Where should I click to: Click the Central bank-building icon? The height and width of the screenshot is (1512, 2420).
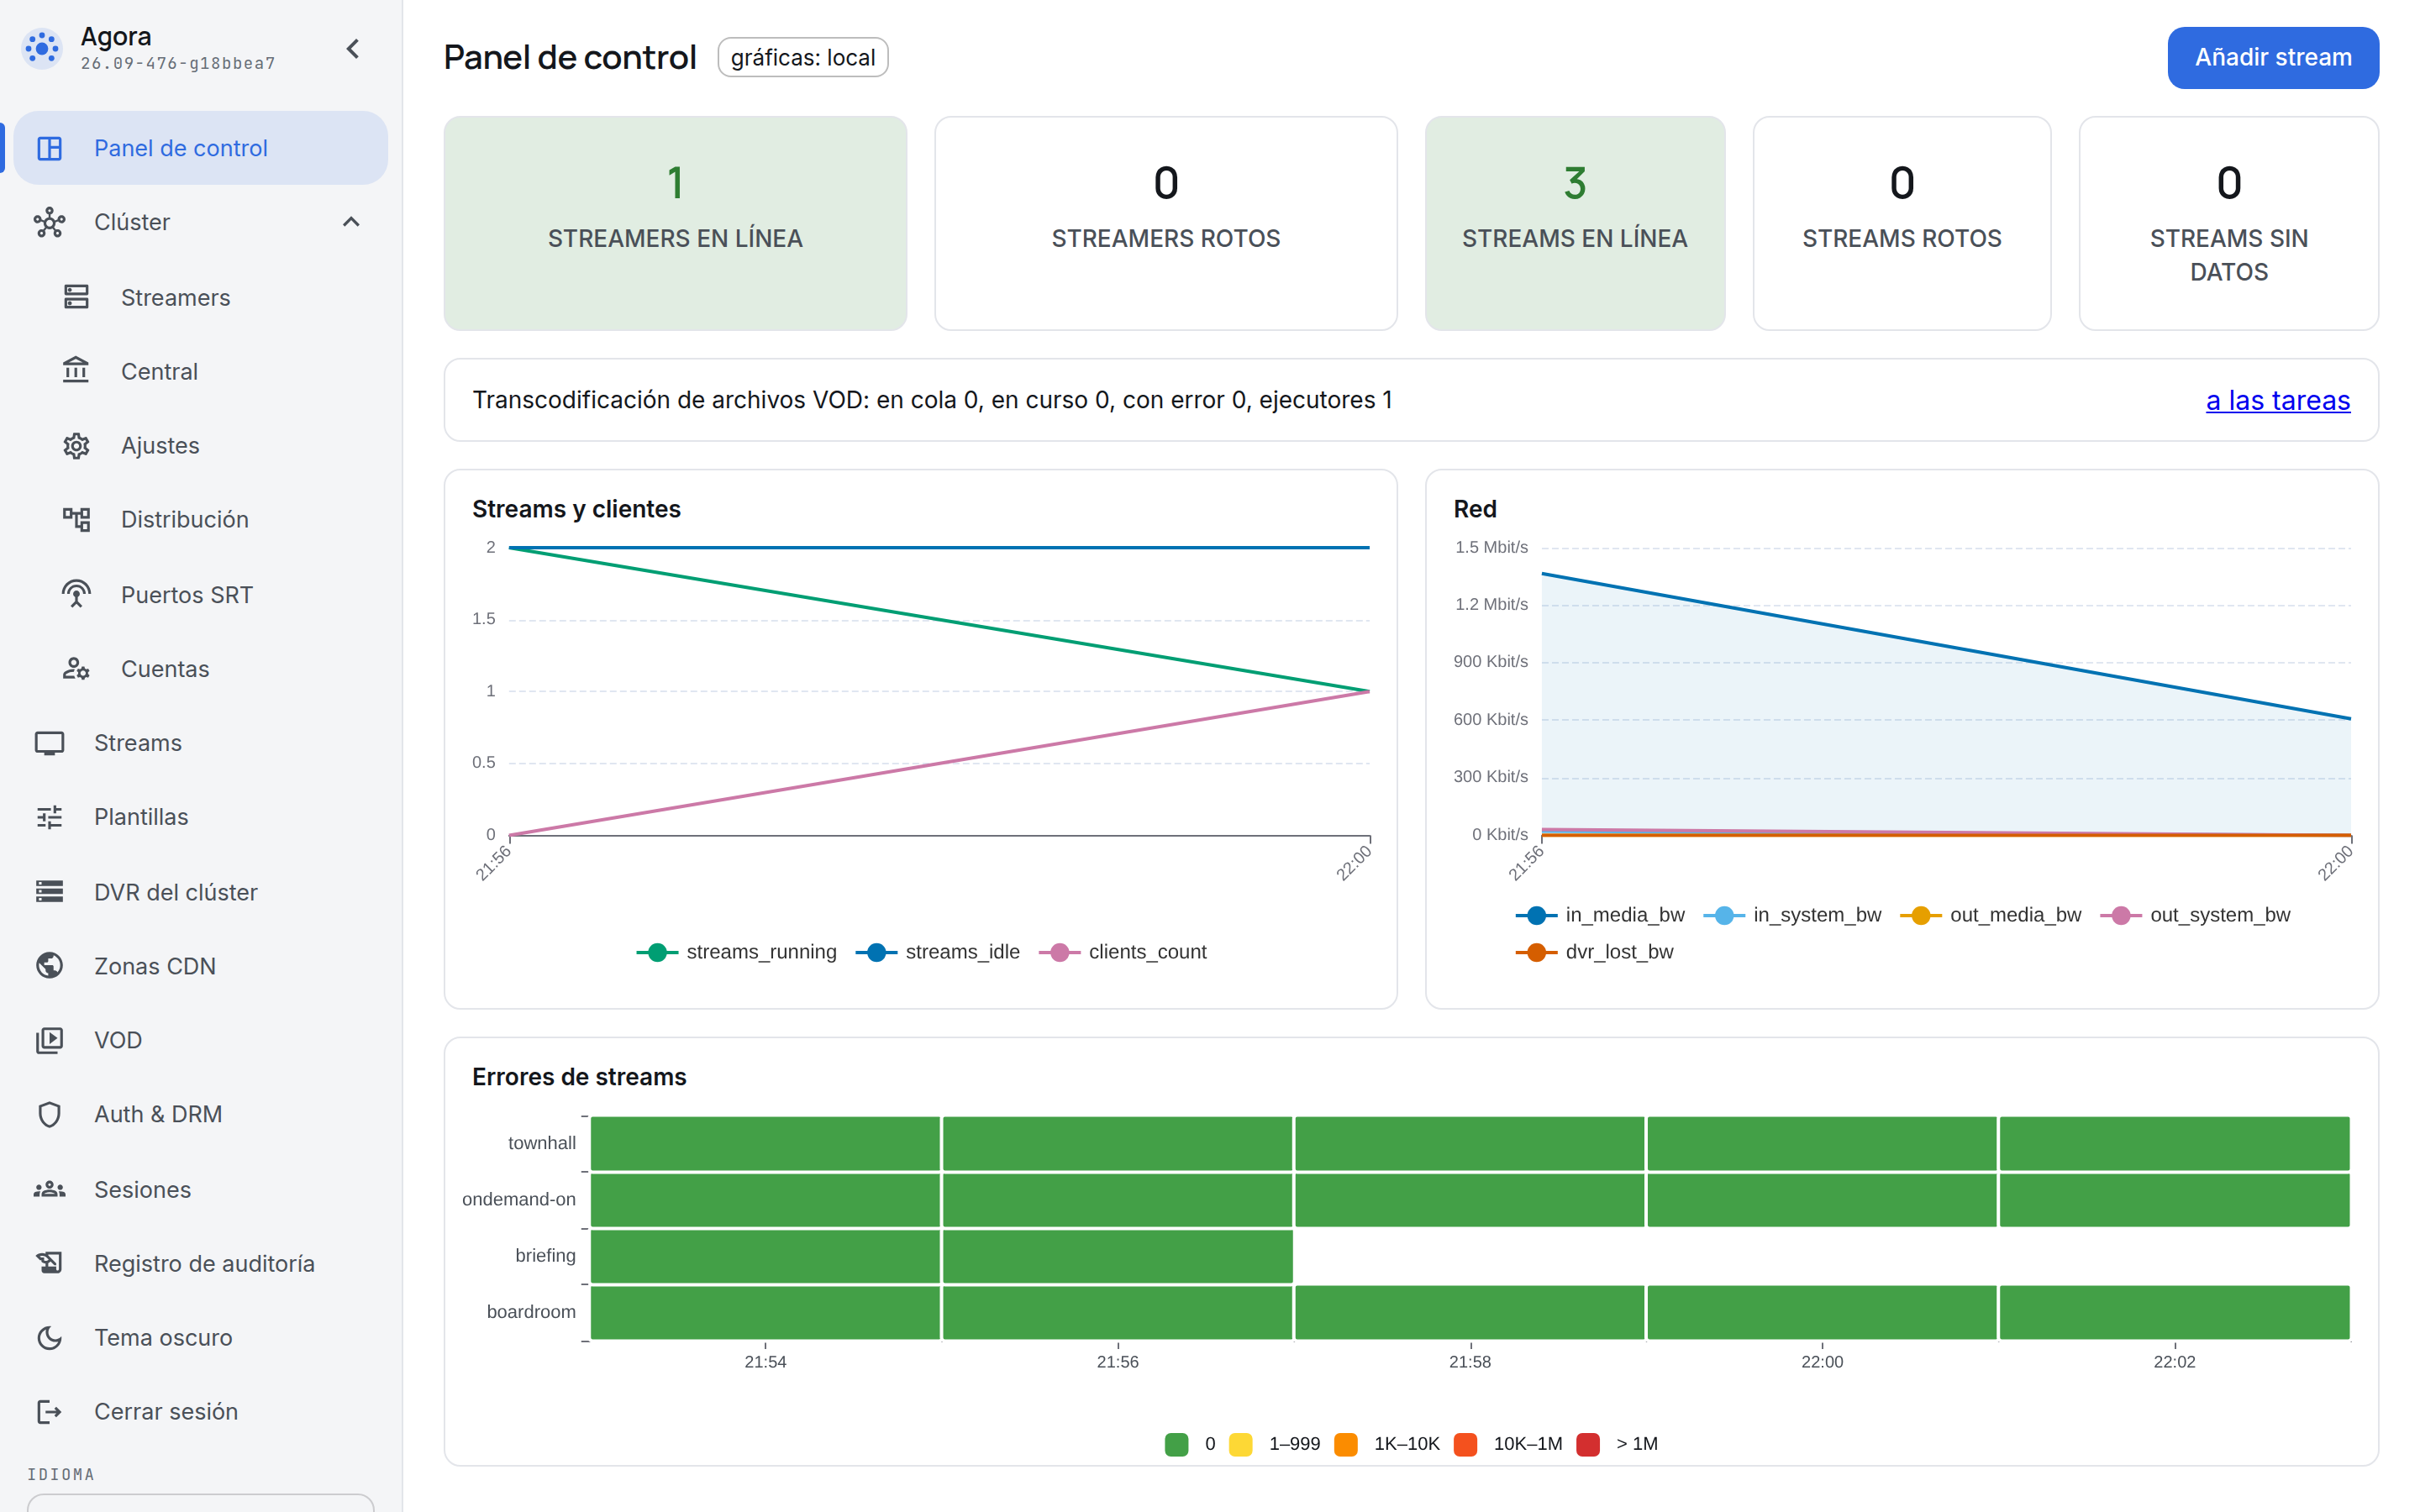pos(76,371)
